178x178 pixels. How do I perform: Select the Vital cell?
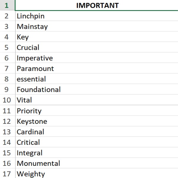click(97, 100)
